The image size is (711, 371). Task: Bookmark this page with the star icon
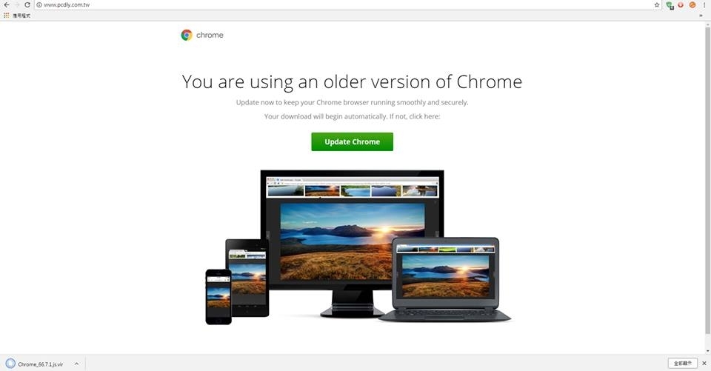pos(657,4)
